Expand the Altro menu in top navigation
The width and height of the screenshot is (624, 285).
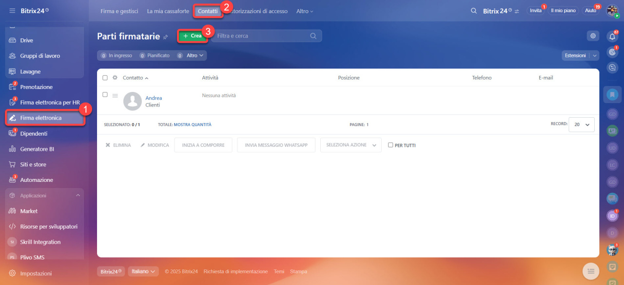pos(305,11)
